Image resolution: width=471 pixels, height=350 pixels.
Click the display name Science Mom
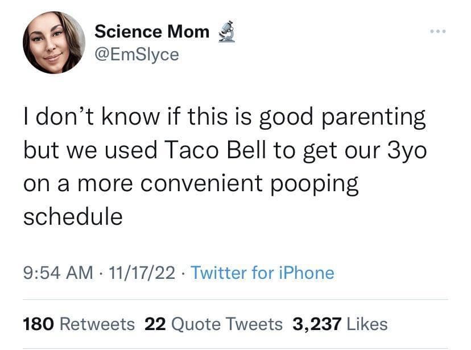coord(152,31)
